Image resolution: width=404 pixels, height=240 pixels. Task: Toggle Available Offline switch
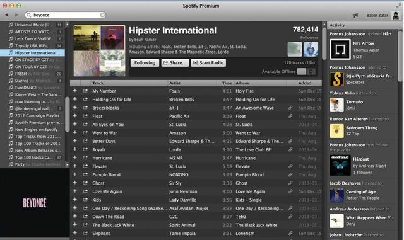[306, 72]
